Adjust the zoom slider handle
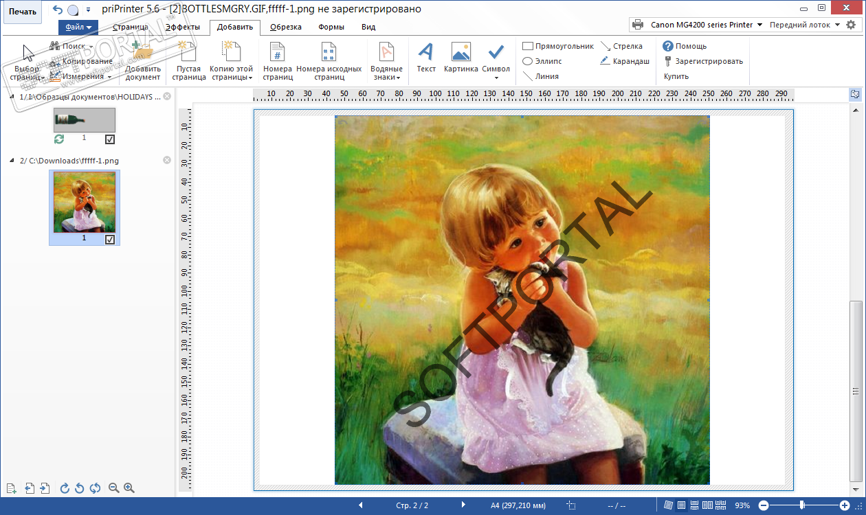This screenshot has height=515, width=866. click(x=802, y=505)
